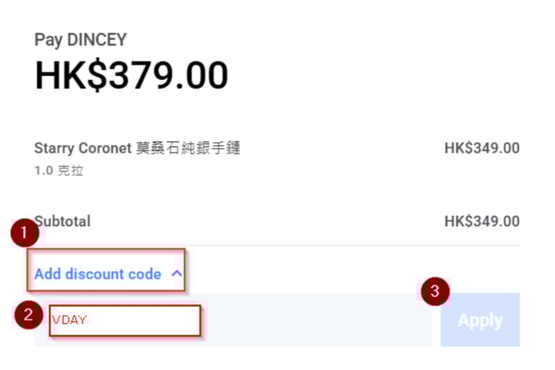
Task: Click the Starry Coronet product name
Action: click(83, 148)
